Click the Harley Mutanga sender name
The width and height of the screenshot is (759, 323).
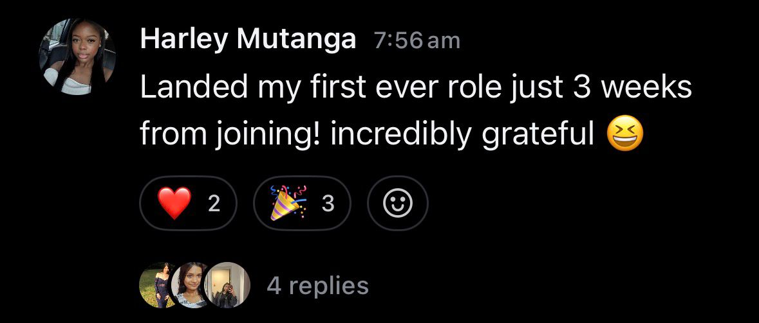pyautogui.click(x=248, y=40)
